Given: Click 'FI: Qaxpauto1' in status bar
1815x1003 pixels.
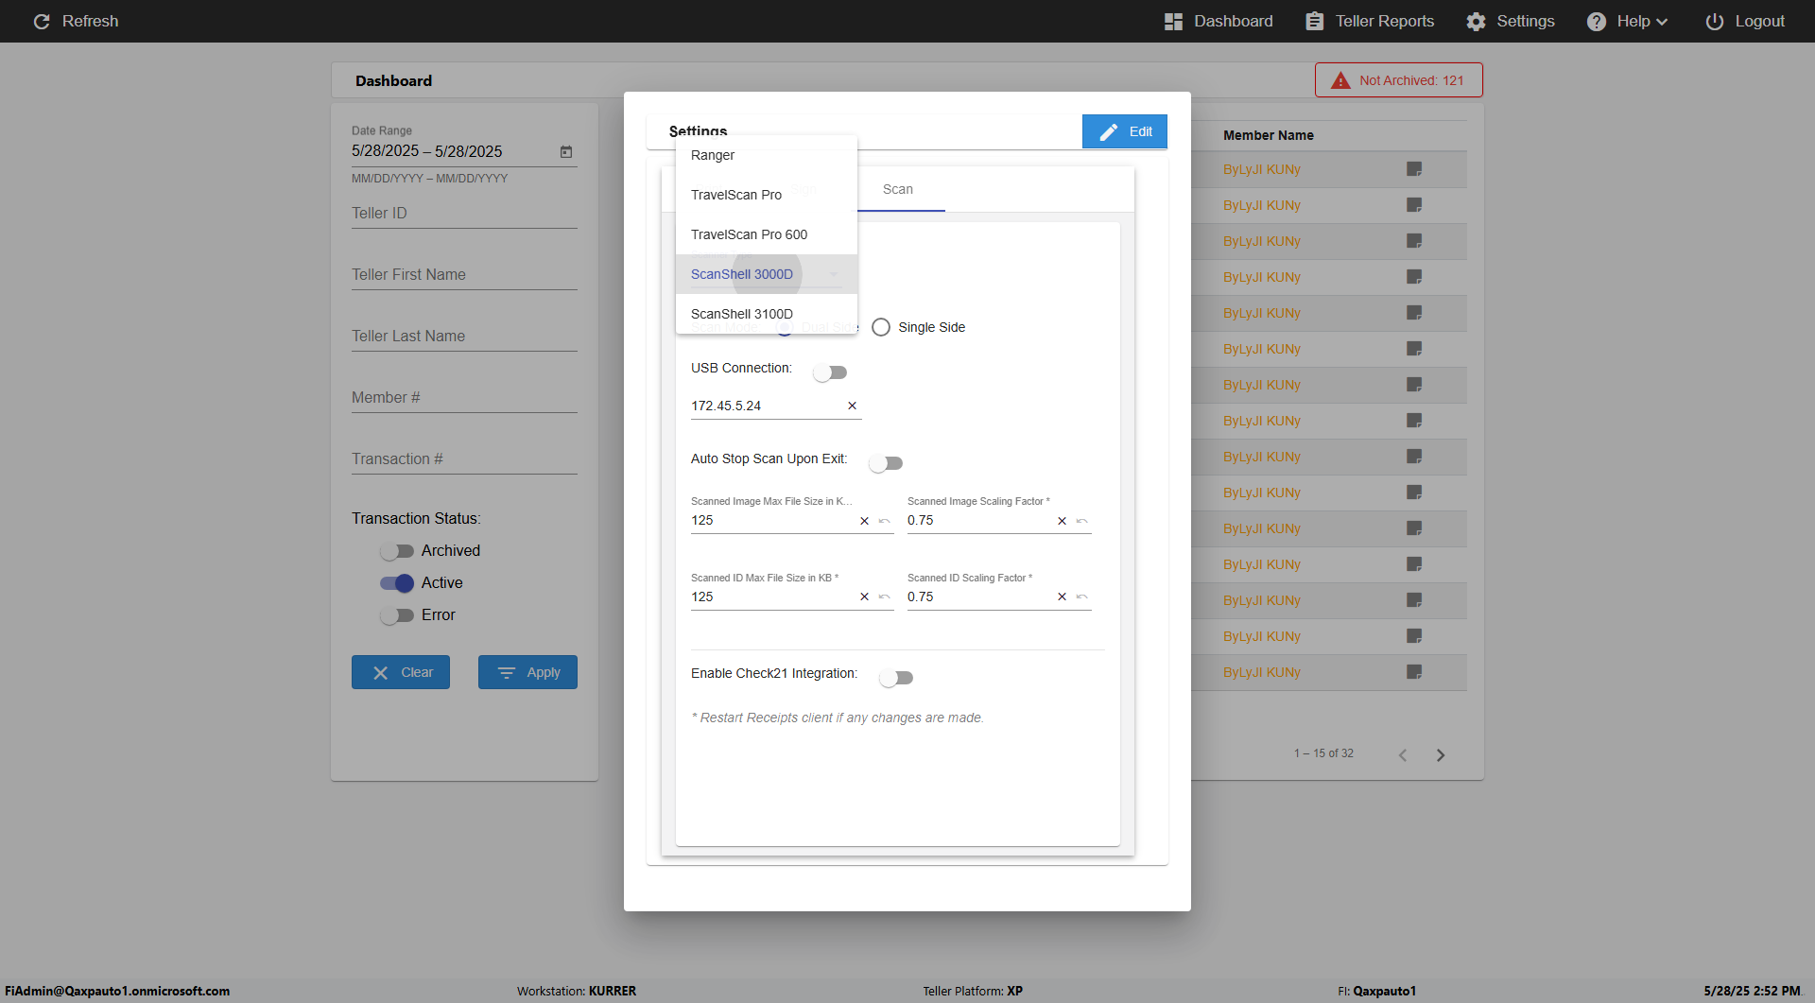Looking at the screenshot, I should (1376, 991).
